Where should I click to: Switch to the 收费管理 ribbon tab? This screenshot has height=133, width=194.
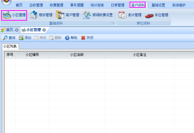pos(56,5)
